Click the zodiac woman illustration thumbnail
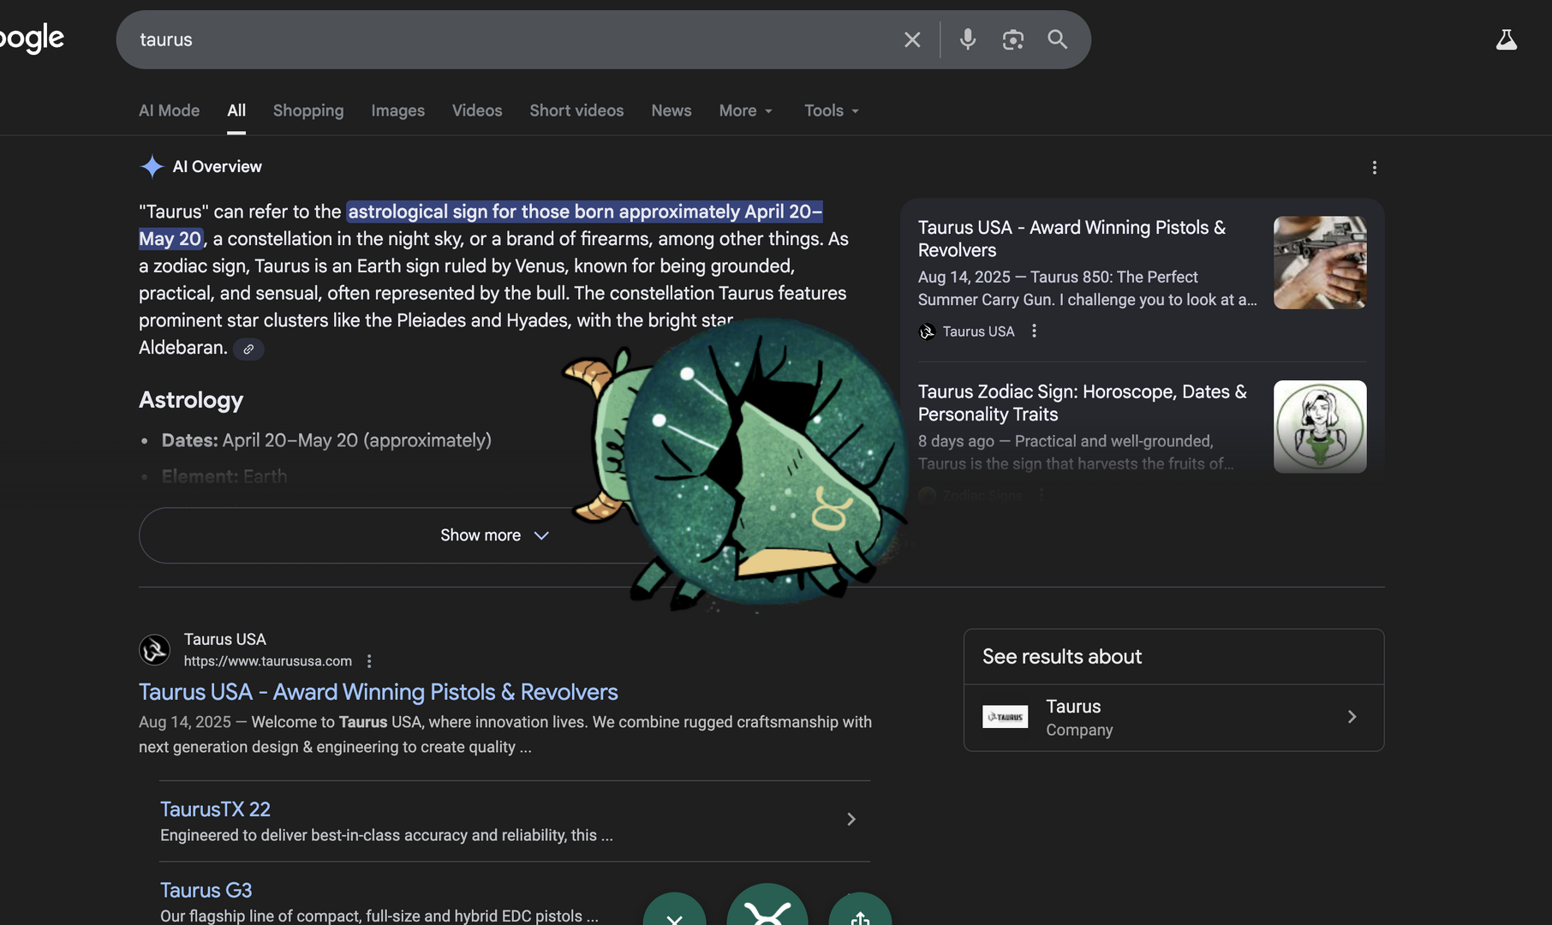This screenshot has width=1552, height=925. [1320, 427]
